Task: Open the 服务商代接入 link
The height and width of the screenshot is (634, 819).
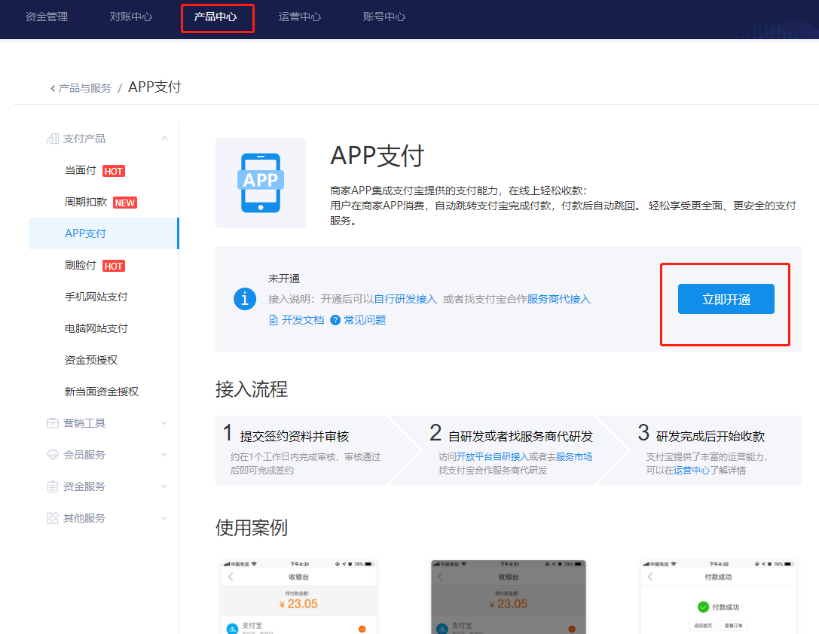Action: click(559, 299)
